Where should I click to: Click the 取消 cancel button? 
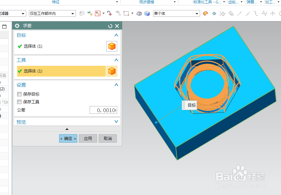pos(108,139)
